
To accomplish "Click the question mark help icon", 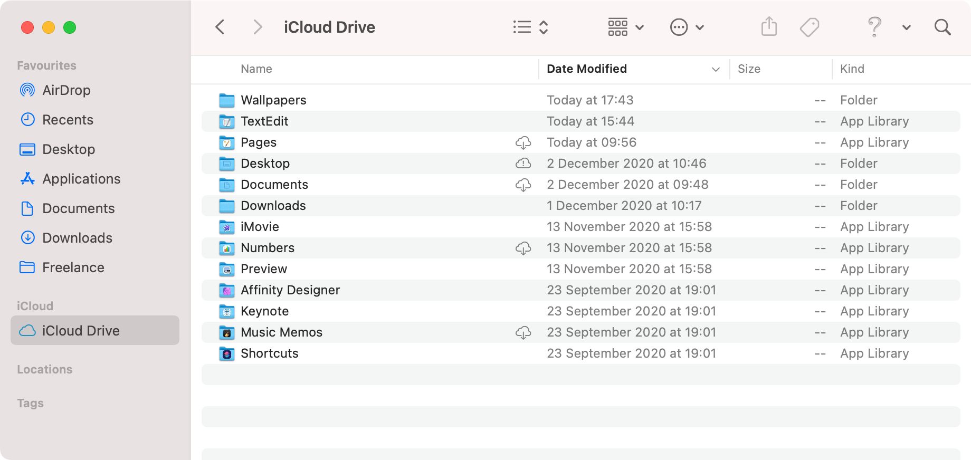I will [x=874, y=26].
